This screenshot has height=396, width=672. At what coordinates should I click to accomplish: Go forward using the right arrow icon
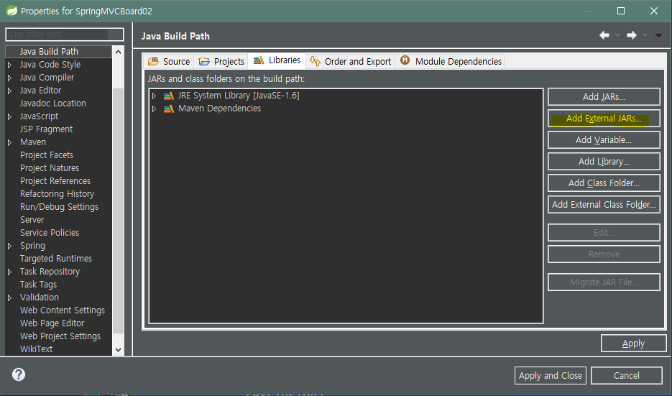[632, 35]
